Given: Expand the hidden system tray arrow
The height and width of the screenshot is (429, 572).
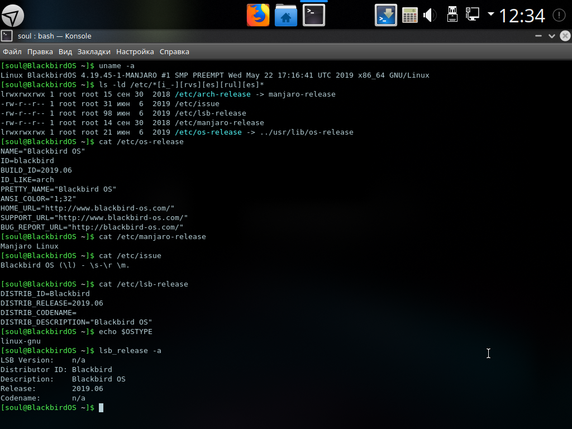Looking at the screenshot, I should 491,14.
